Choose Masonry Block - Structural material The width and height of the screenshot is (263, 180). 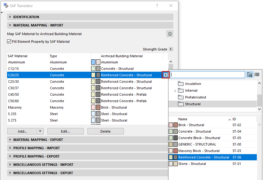click(213, 151)
